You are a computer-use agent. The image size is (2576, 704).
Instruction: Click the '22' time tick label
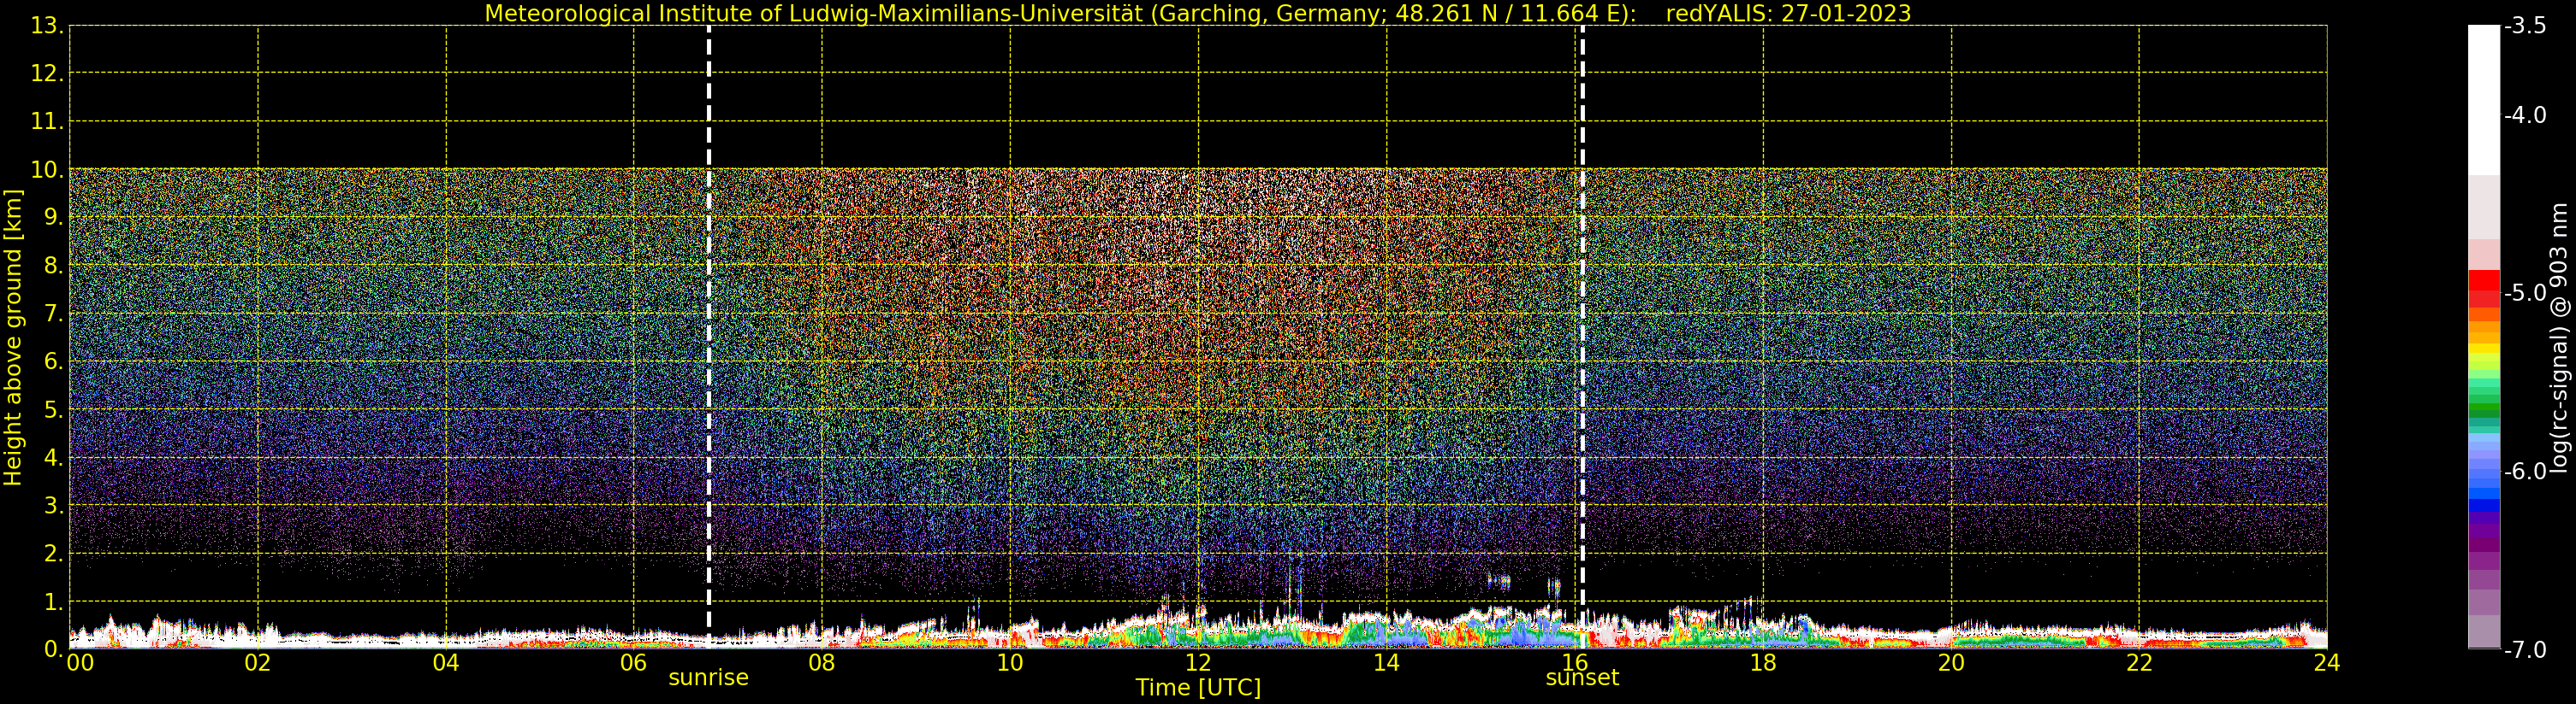(x=2139, y=663)
